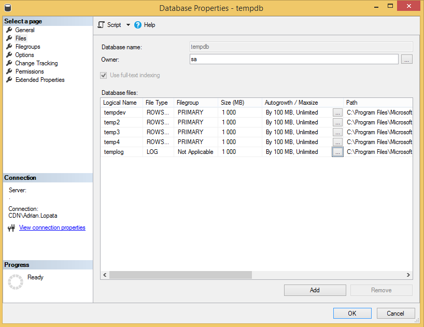This screenshot has height=327, width=424.
Task: Click the Help label in toolbar
Action: pyautogui.click(x=149, y=25)
